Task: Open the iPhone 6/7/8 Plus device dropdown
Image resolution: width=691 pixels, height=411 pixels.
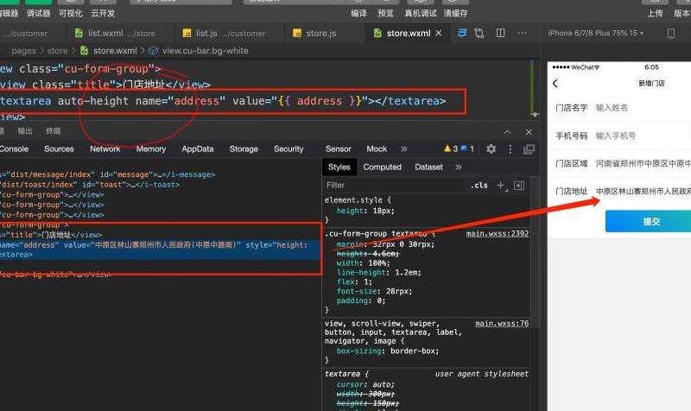Action: click(595, 33)
